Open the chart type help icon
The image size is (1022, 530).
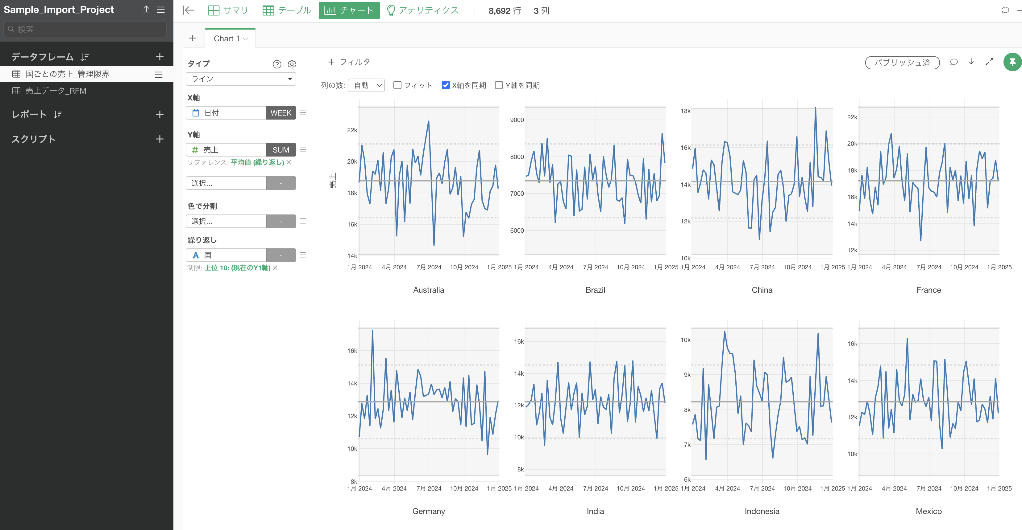(277, 64)
